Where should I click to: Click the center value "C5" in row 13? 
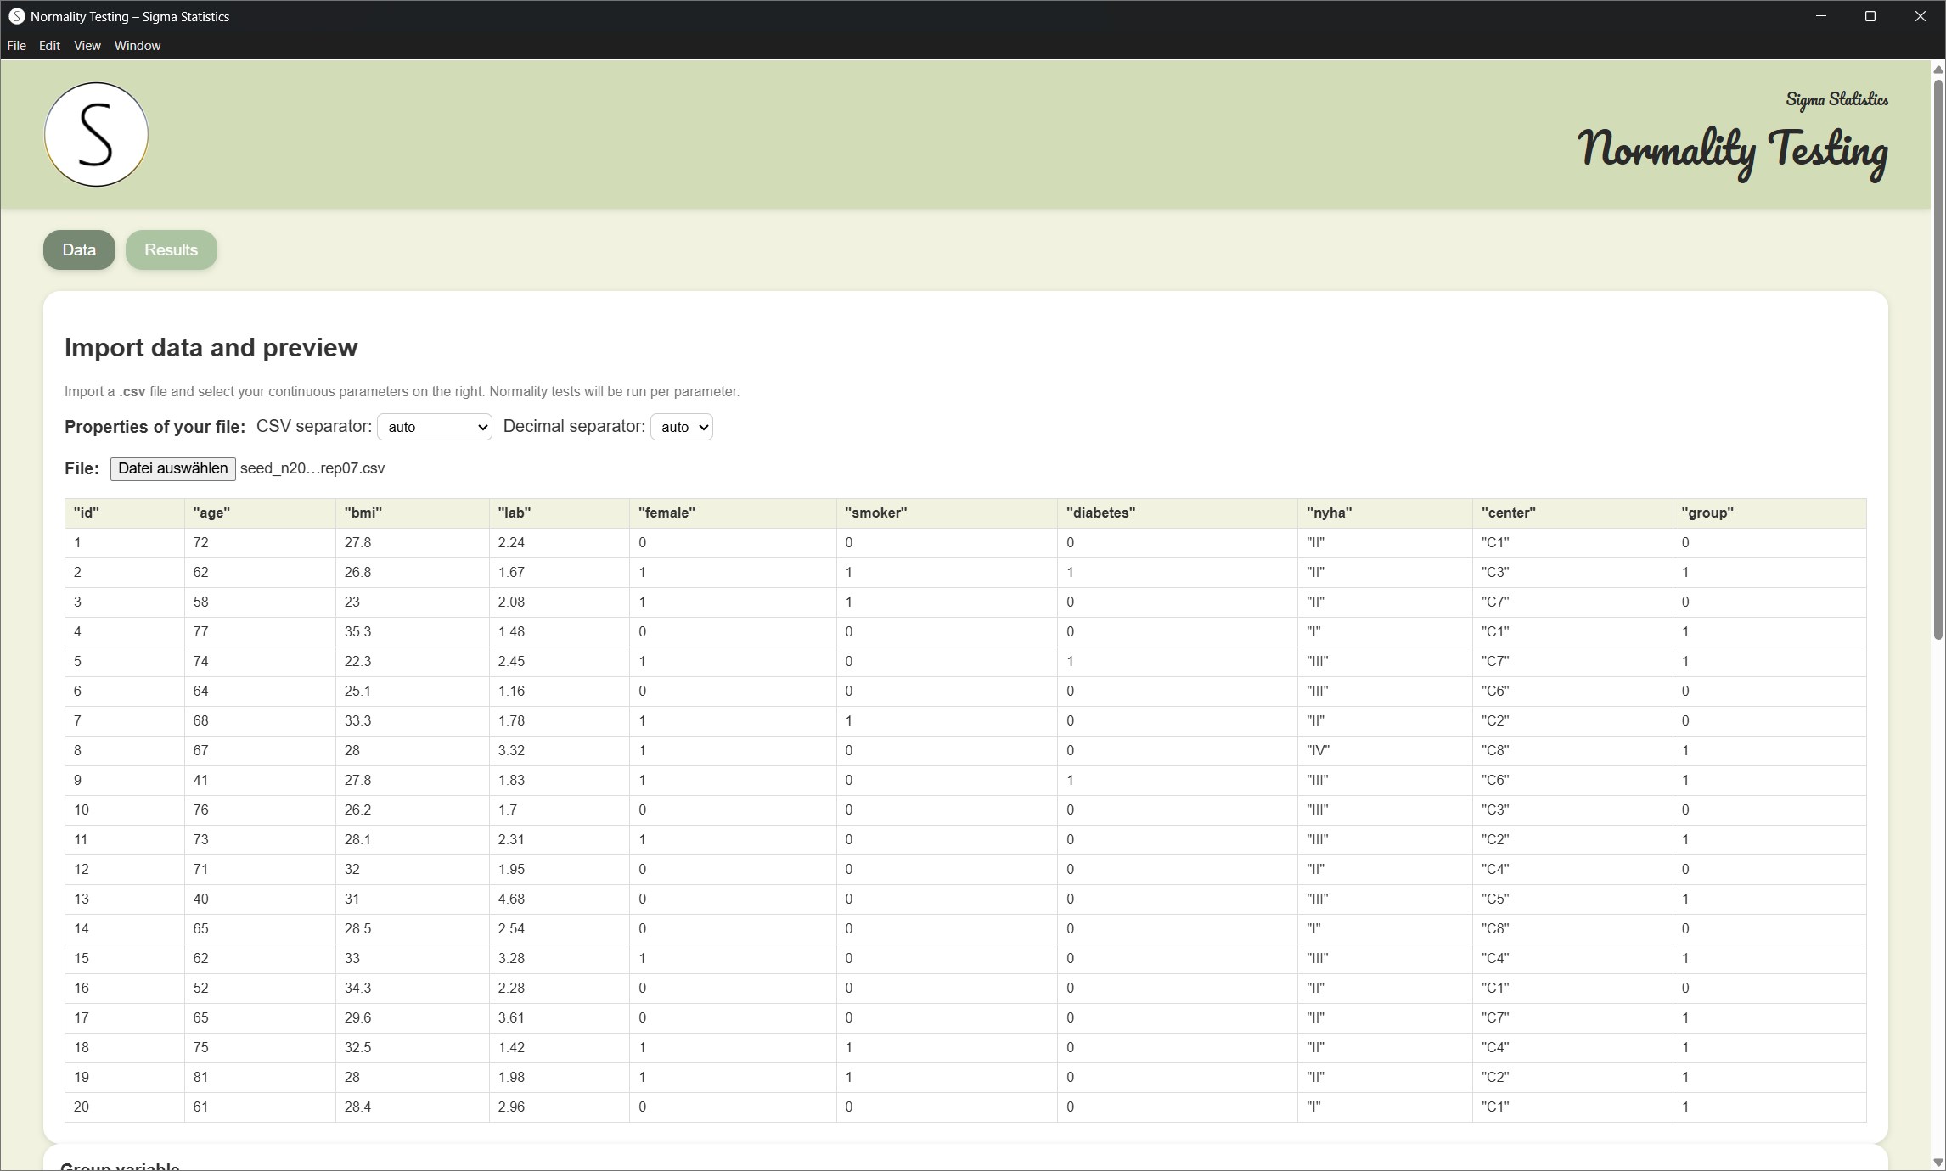[1495, 899]
